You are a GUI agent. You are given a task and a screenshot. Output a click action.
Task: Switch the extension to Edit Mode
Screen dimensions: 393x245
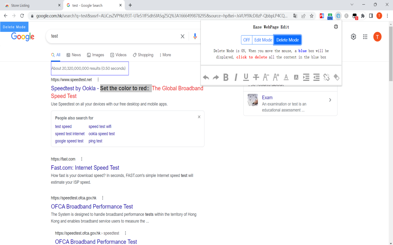tap(263, 40)
